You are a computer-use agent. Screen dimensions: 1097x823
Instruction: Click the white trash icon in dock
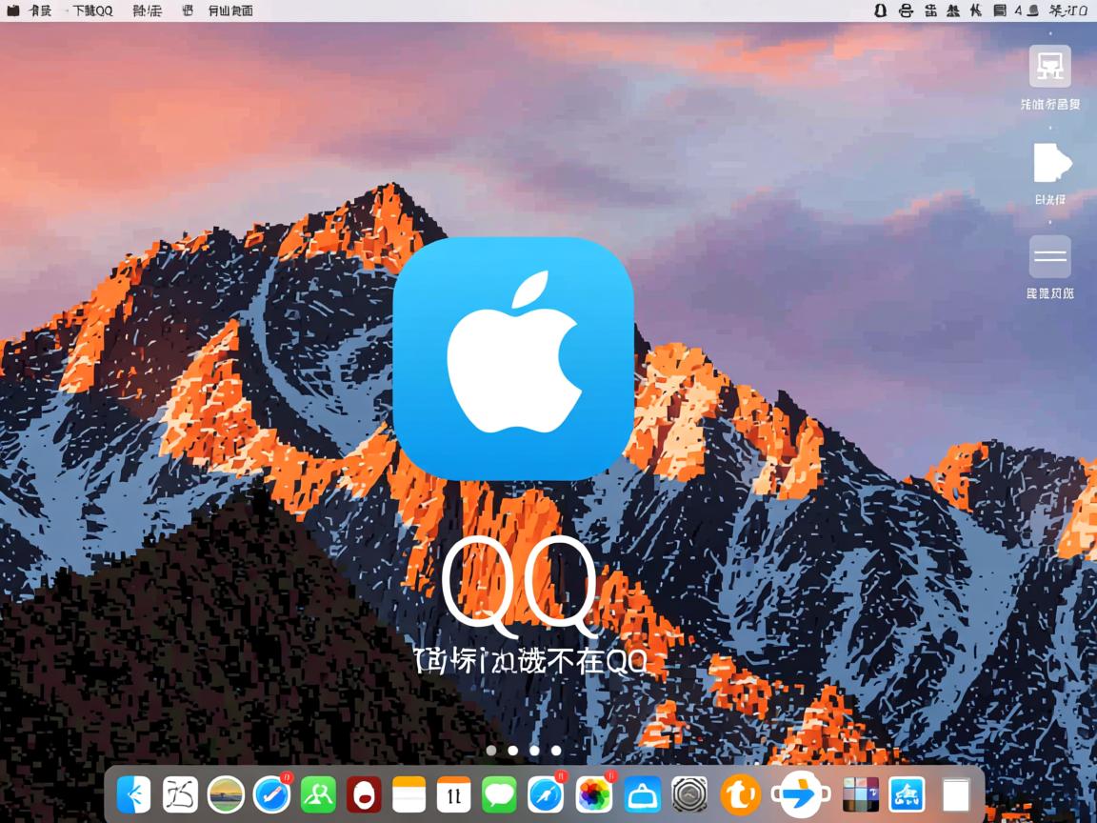(955, 793)
